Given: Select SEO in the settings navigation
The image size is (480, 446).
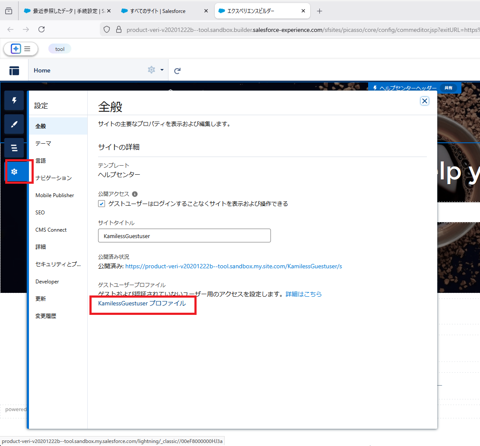Looking at the screenshot, I should 40,212.
